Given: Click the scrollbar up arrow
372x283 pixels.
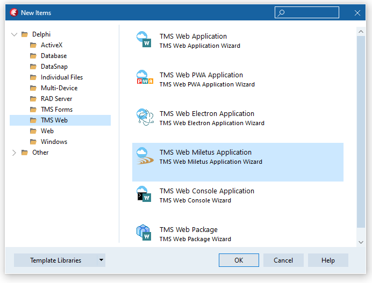Looking at the screenshot, I should pos(361,32).
